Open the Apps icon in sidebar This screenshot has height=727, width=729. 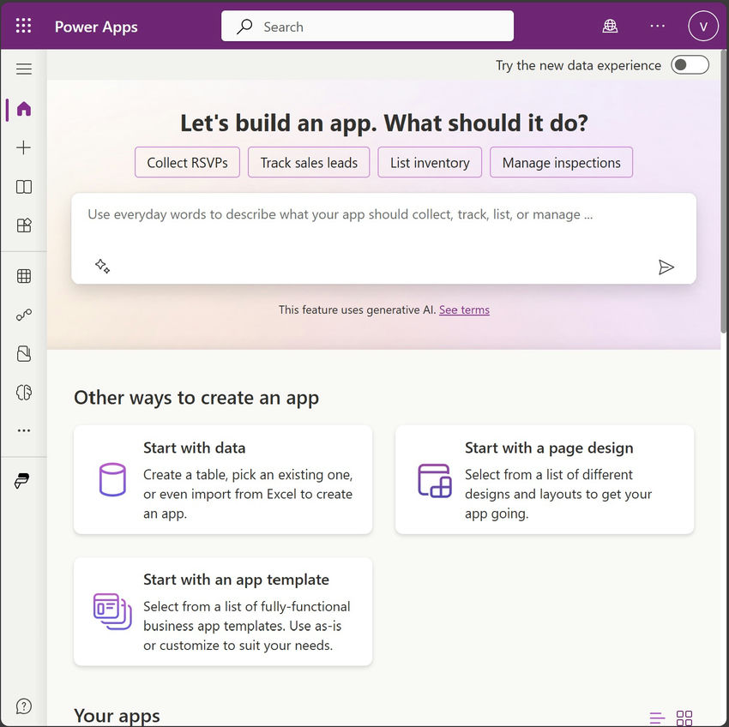click(24, 225)
